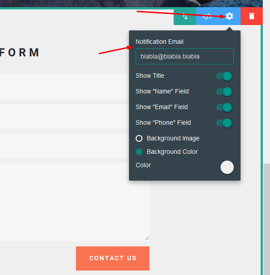Delete the block with the trash icon
The image size is (270, 275).
pos(252,16)
